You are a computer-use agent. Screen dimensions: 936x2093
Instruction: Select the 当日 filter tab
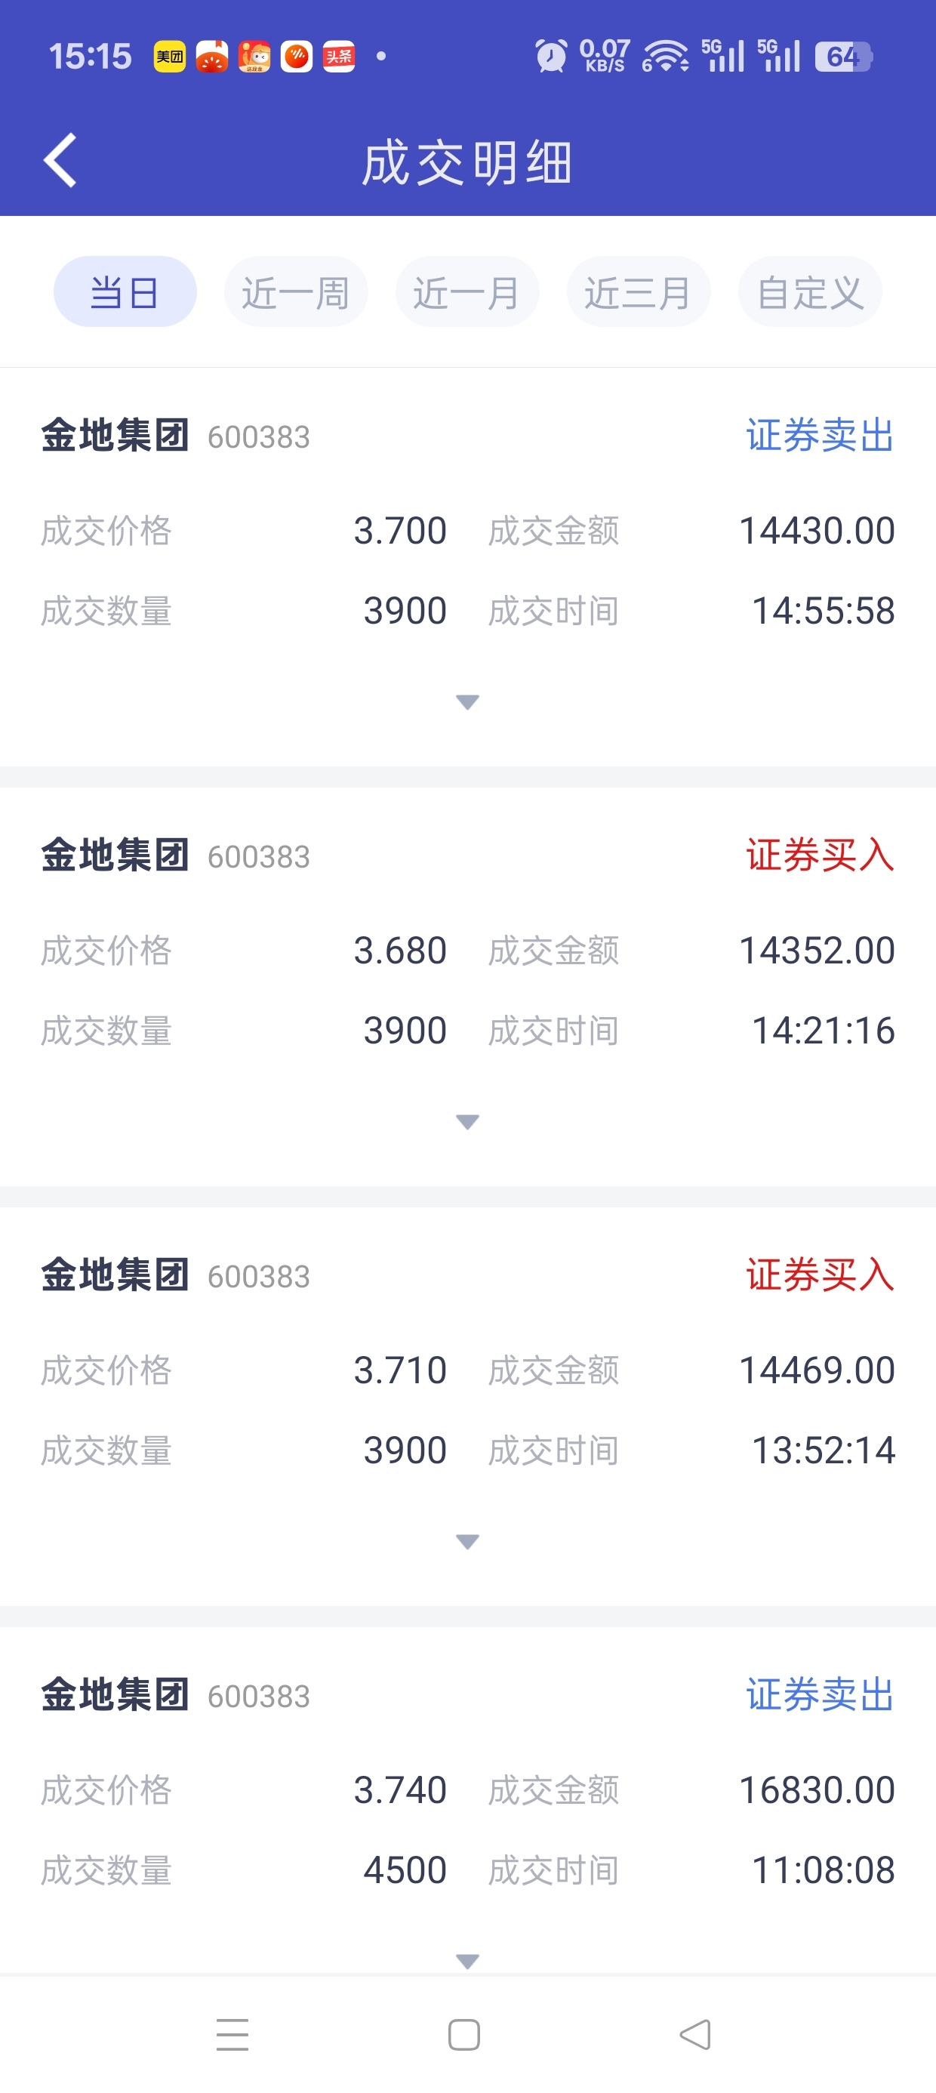click(x=125, y=292)
